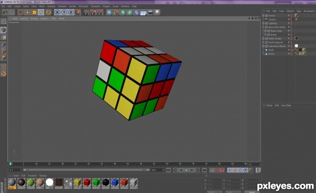Viewport: 316px width, 193px height.
Task: Select Edges mode icon in left bar
Action: pyautogui.click(x=4, y=51)
